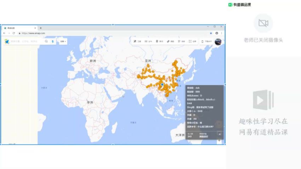
Task: Select the ruler distance measuring tool
Action: click(170, 41)
